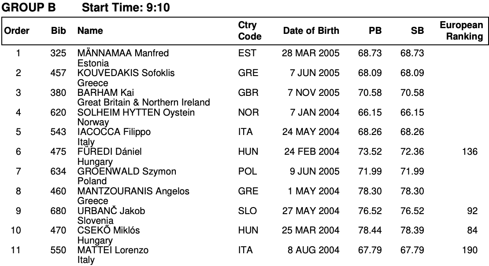Select athlete name KOUVEDAKIS Sofoklis
The width and height of the screenshot is (489, 266).
click(126, 73)
